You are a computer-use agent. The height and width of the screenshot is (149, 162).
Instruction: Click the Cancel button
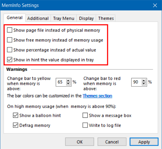[112, 142]
